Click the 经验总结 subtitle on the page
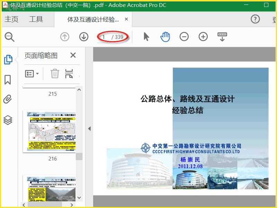The height and width of the screenshot is (208, 277). [x=188, y=110]
